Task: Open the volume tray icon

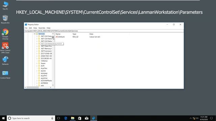Action: pyautogui.click(x=197, y=118)
